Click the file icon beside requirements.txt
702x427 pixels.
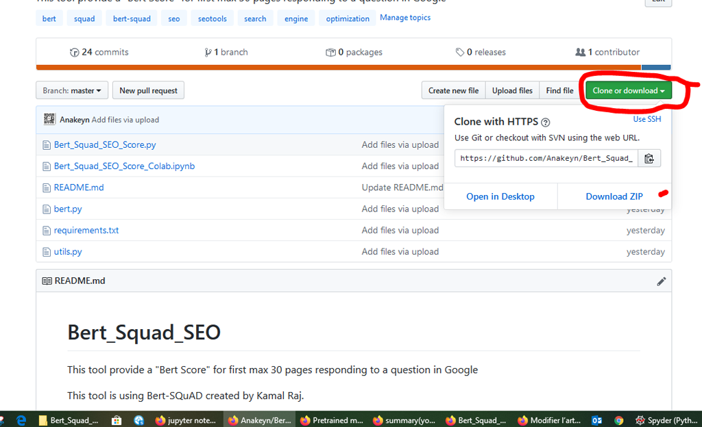click(x=47, y=231)
